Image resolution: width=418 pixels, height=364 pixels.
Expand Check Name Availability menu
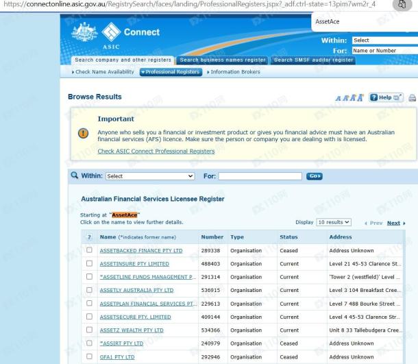point(103,72)
